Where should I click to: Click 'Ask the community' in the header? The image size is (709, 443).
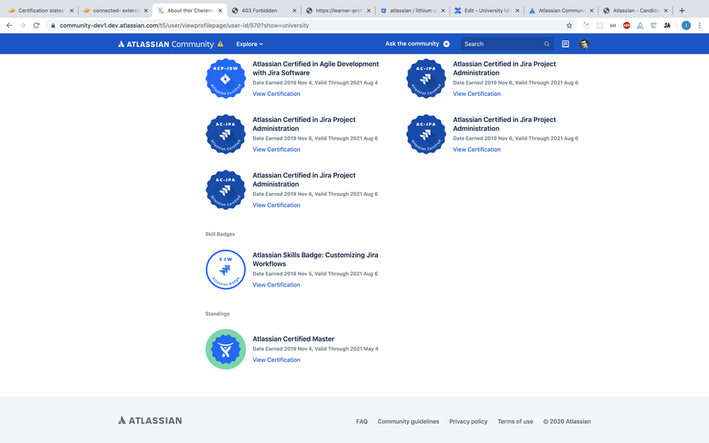(412, 44)
